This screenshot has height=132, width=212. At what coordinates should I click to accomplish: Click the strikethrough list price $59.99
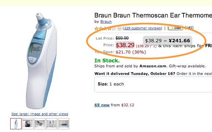[122, 38]
